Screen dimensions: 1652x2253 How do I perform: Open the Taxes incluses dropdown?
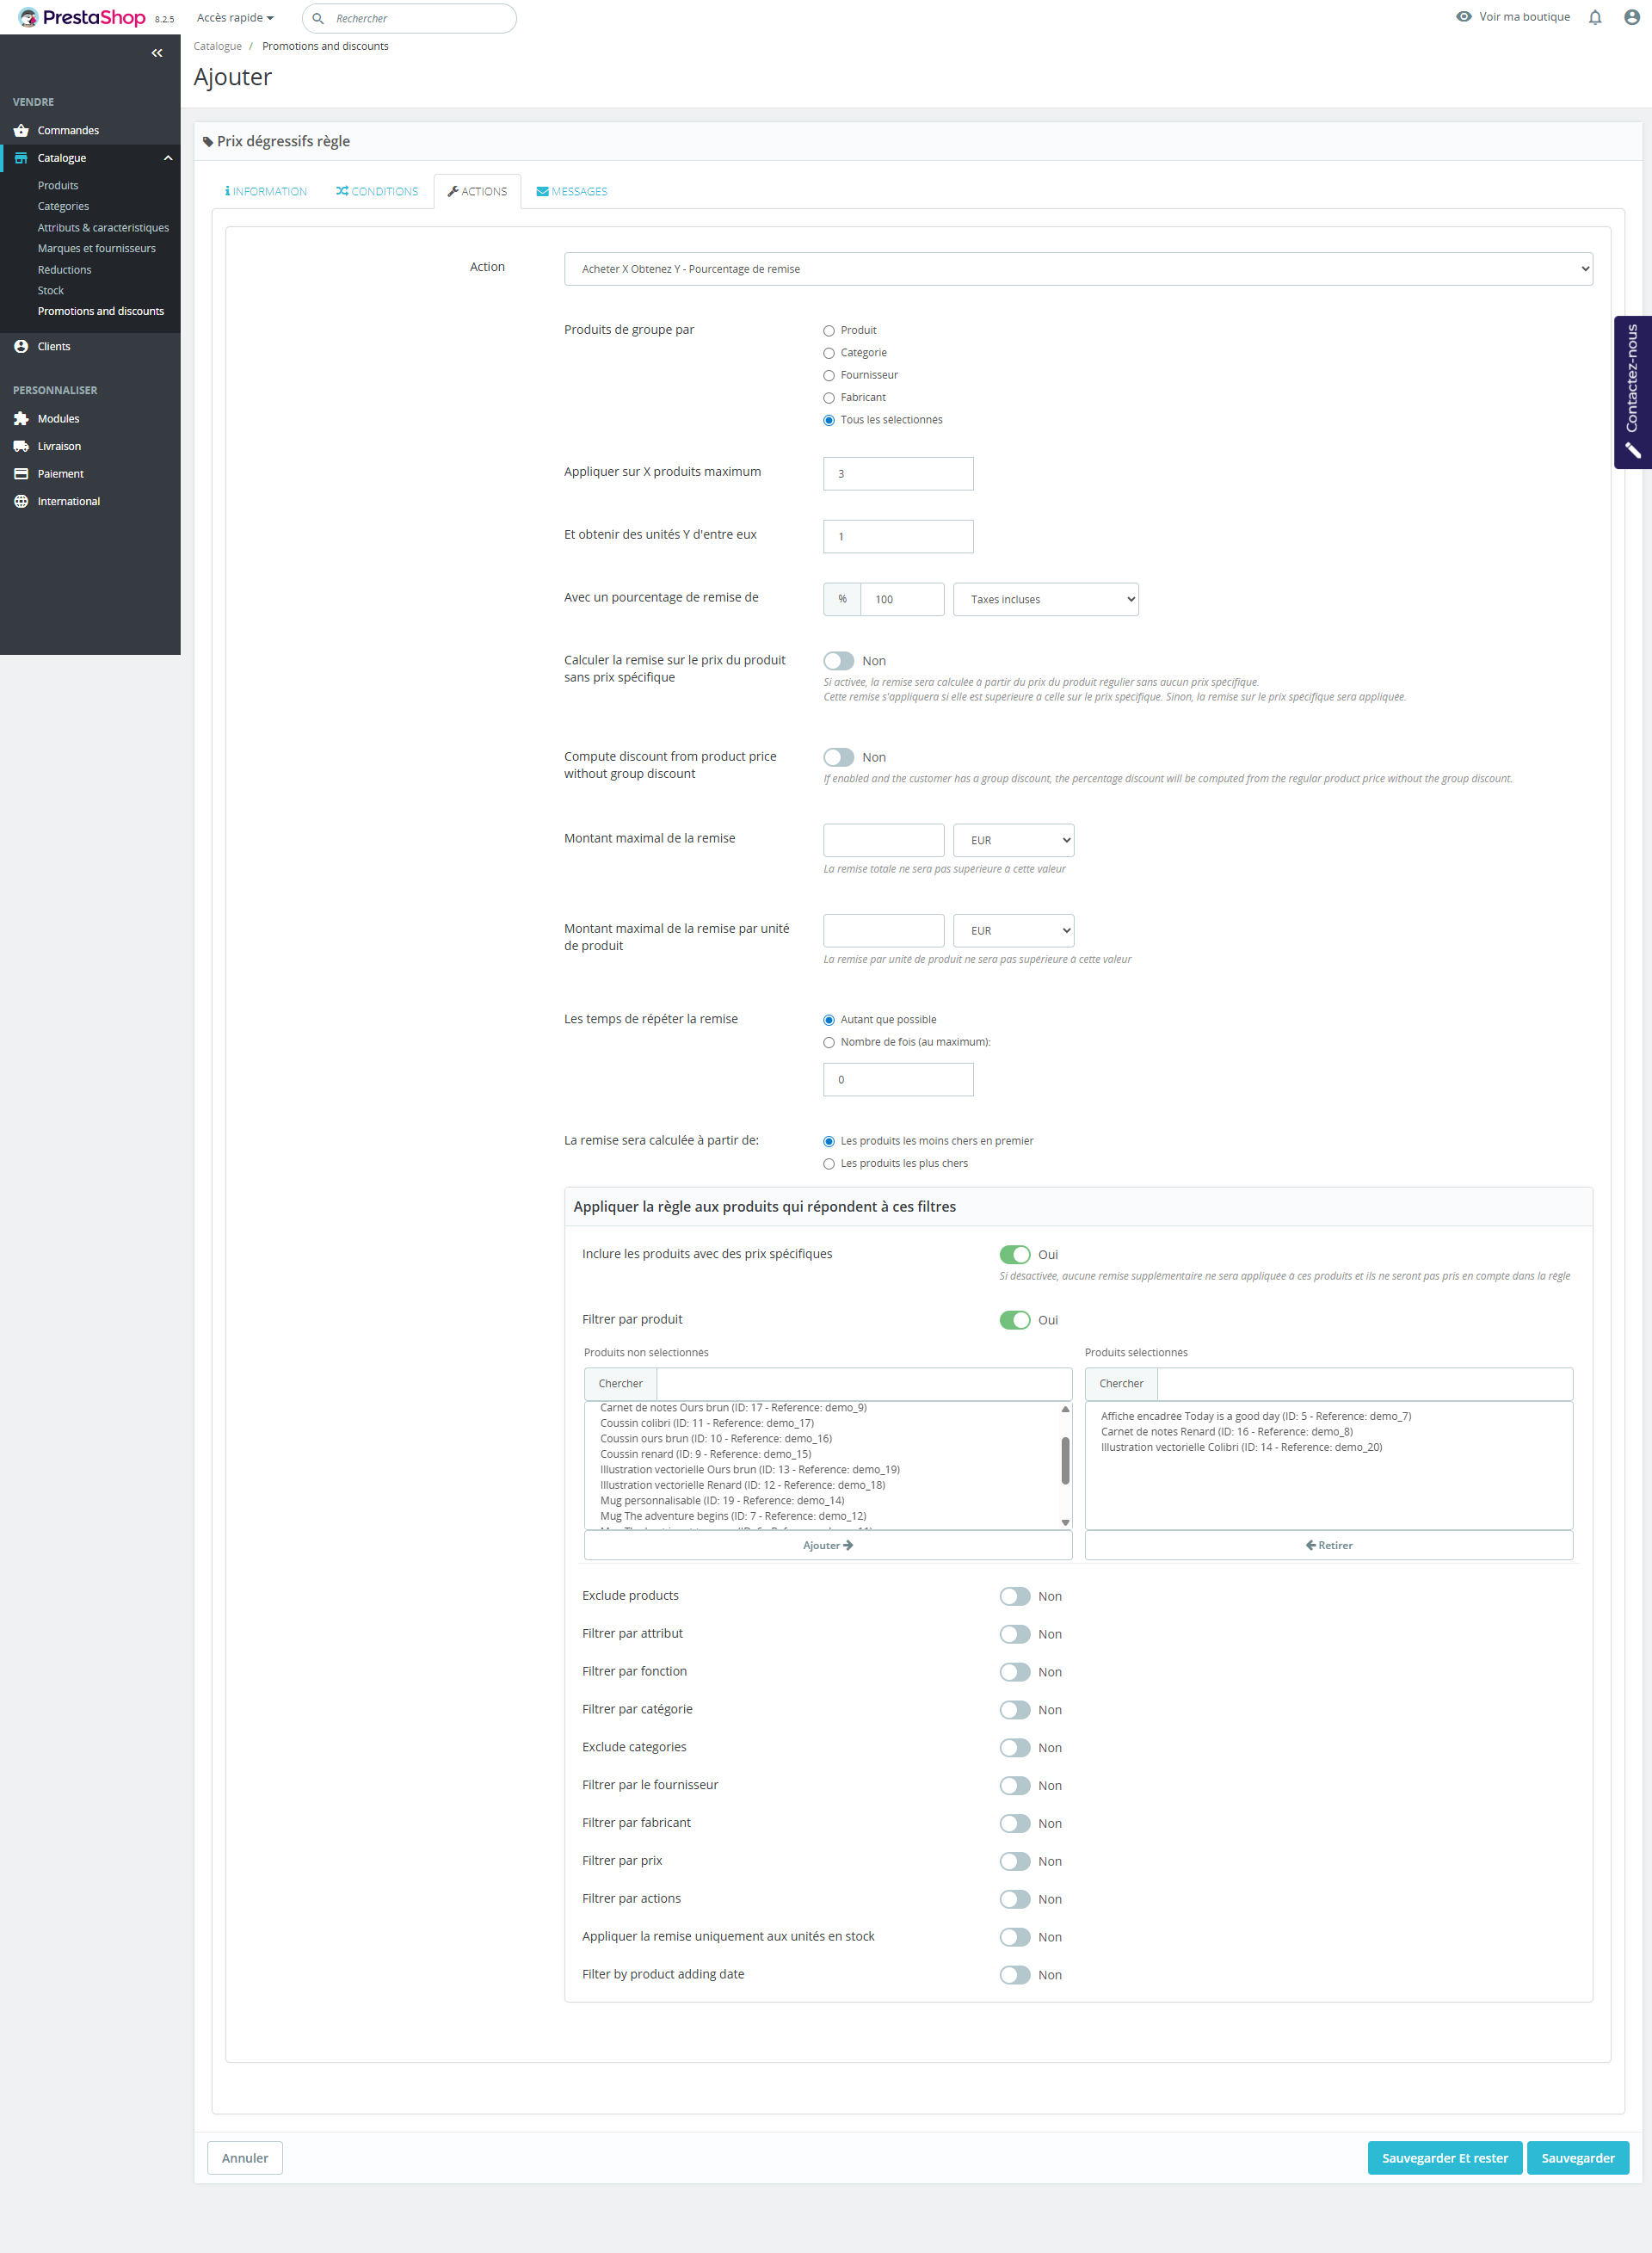click(1045, 599)
